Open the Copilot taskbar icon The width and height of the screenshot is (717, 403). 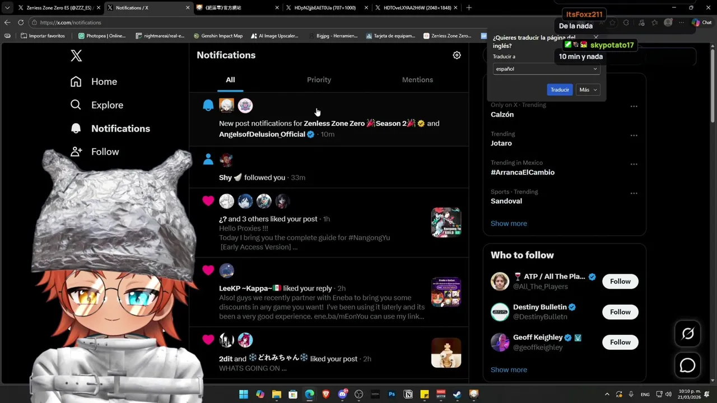260,394
